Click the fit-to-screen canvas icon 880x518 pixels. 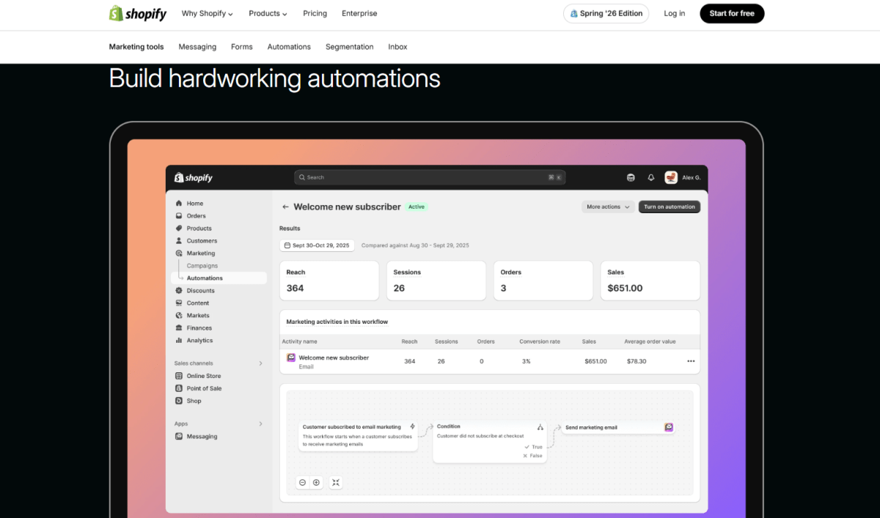(x=336, y=483)
